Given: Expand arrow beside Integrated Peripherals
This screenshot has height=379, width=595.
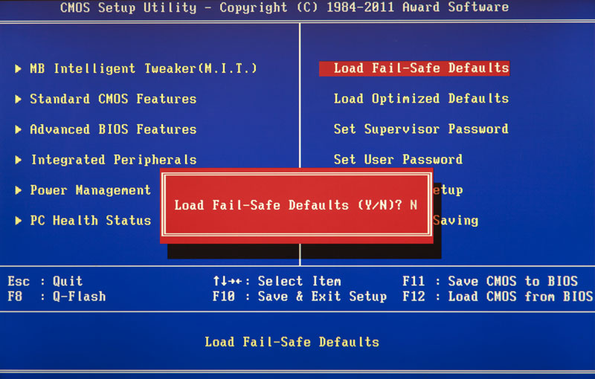Looking at the screenshot, I should pyautogui.click(x=18, y=160).
